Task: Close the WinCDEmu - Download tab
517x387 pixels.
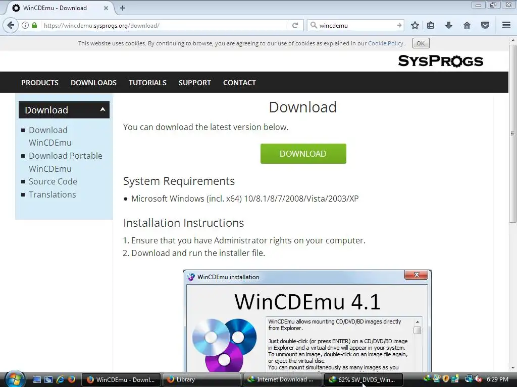Action: click(x=106, y=8)
